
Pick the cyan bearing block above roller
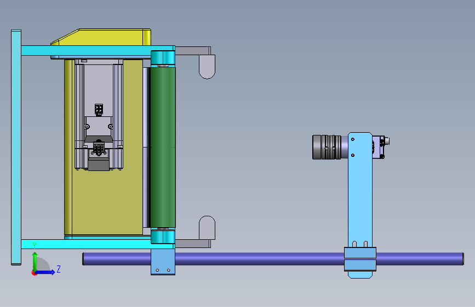[x=163, y=58]
